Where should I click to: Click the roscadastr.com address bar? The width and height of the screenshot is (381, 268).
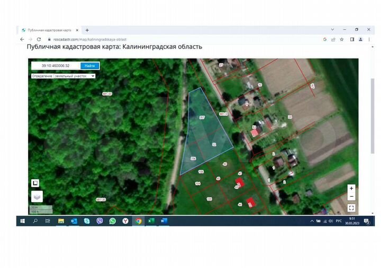pyautogui.click(x=159, y=39)
